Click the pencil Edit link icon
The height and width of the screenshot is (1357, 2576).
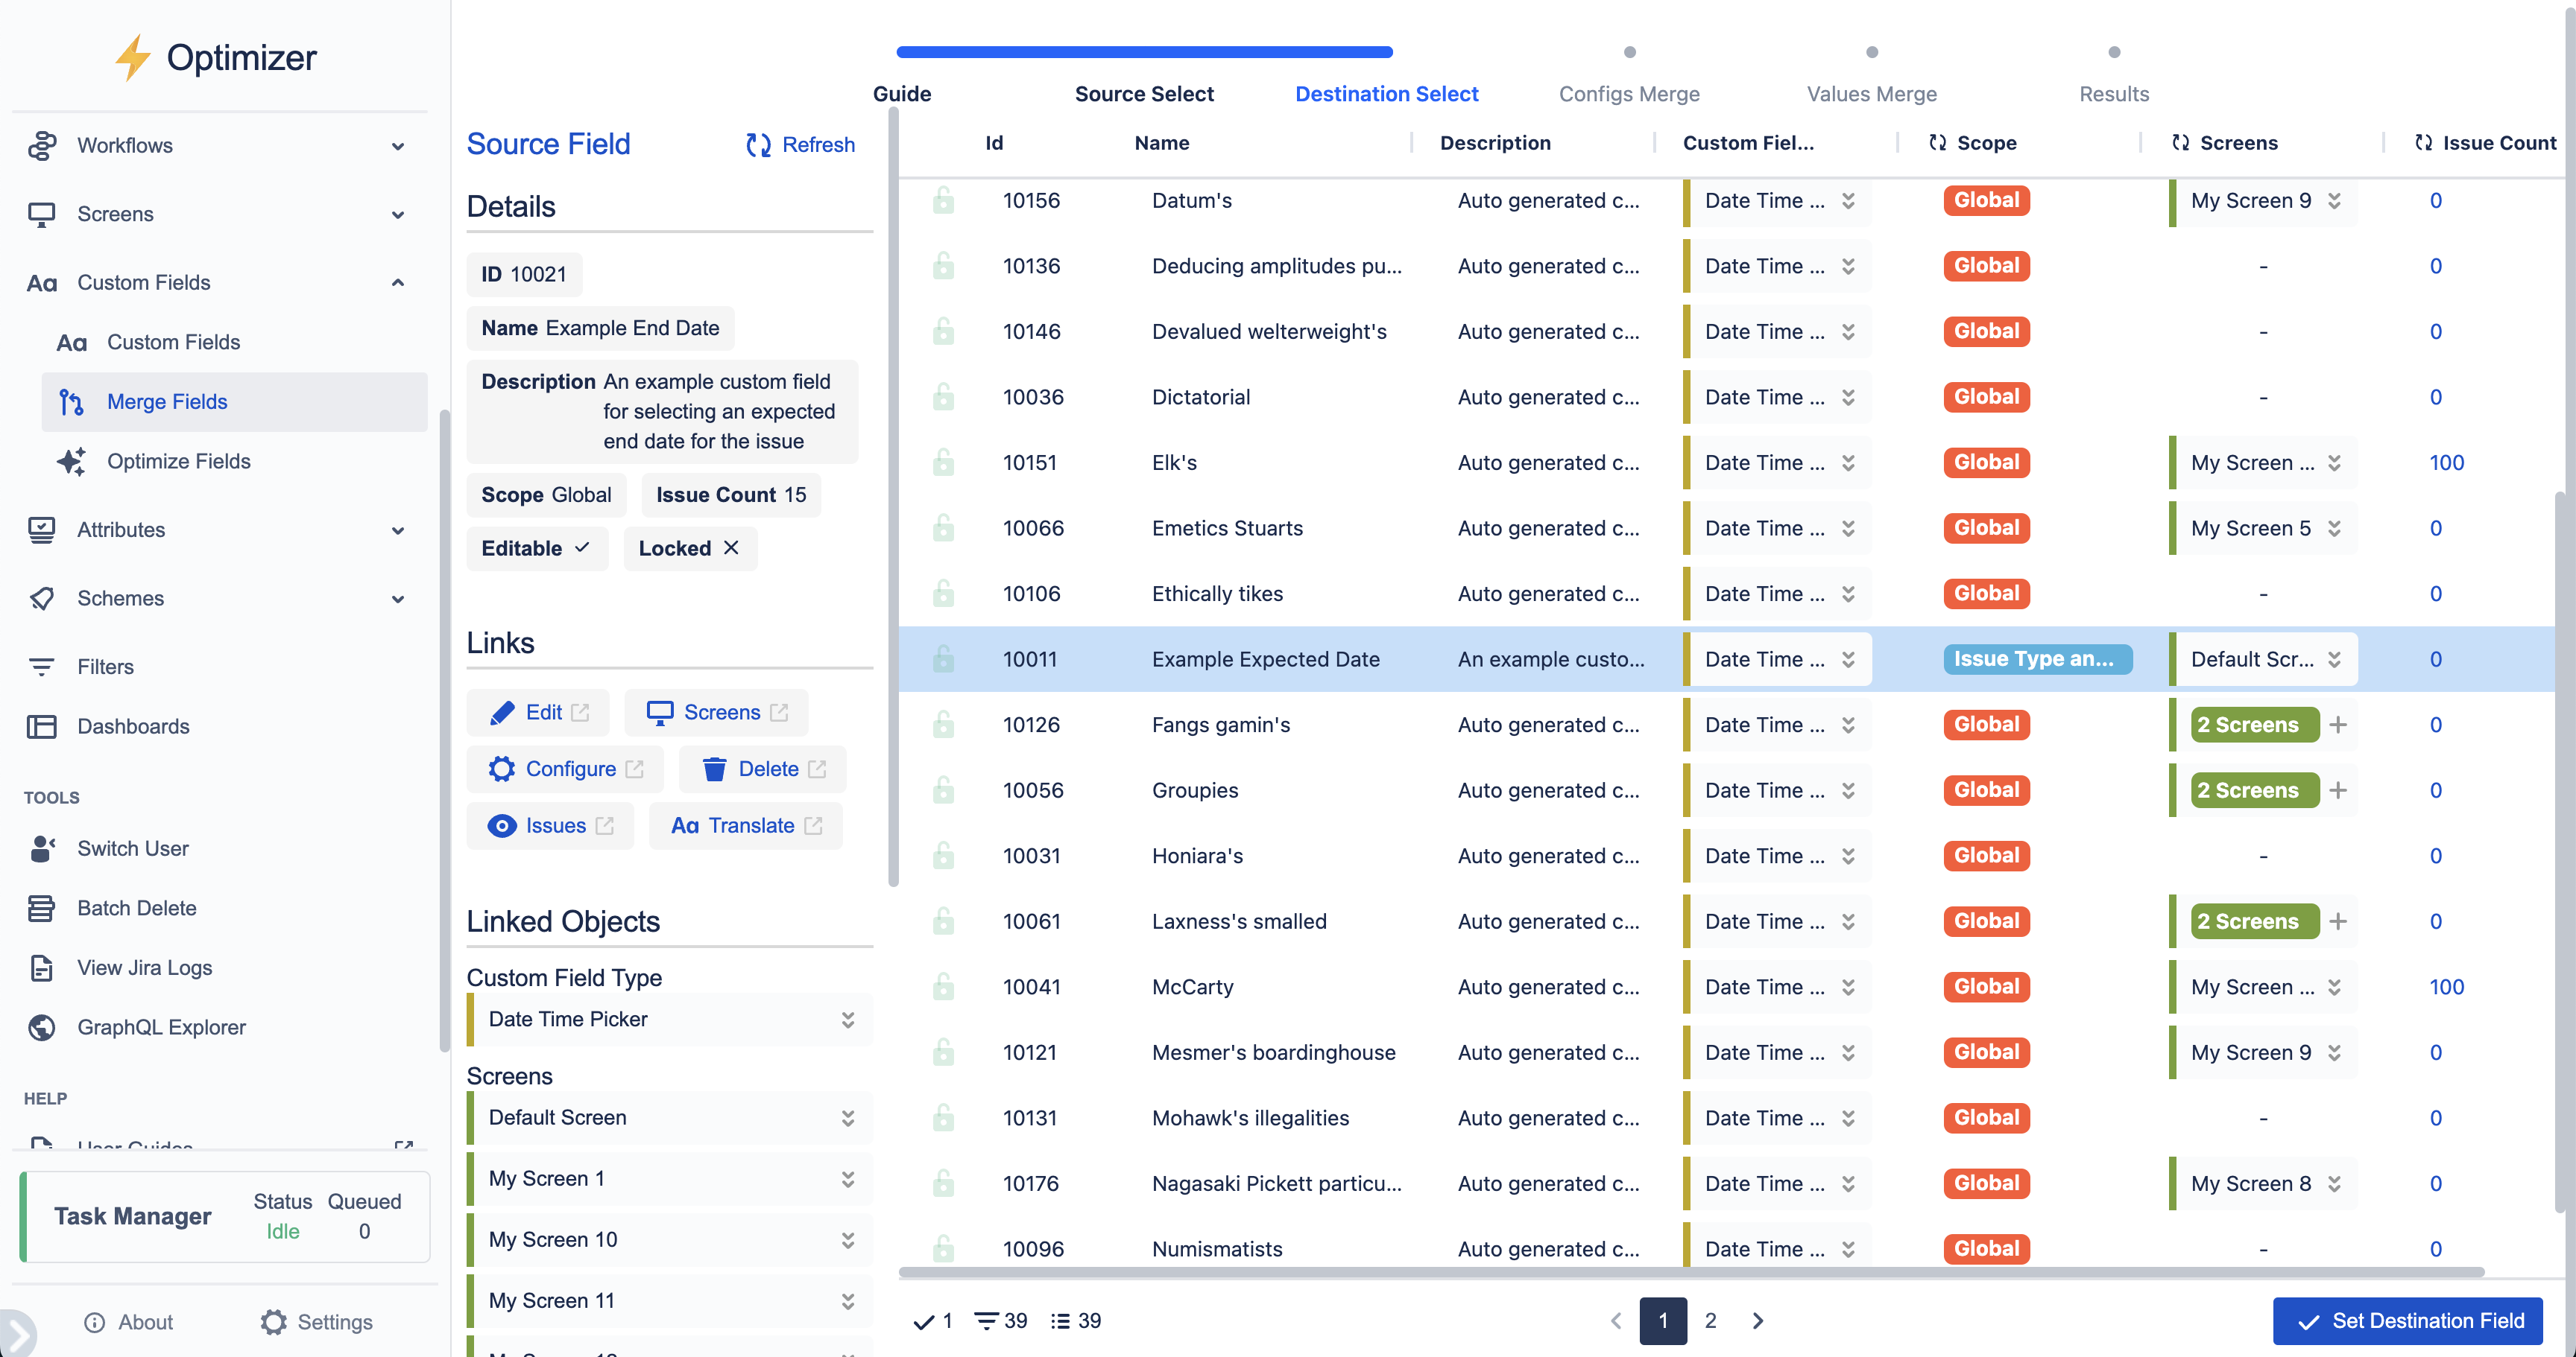tap(502, 713)
